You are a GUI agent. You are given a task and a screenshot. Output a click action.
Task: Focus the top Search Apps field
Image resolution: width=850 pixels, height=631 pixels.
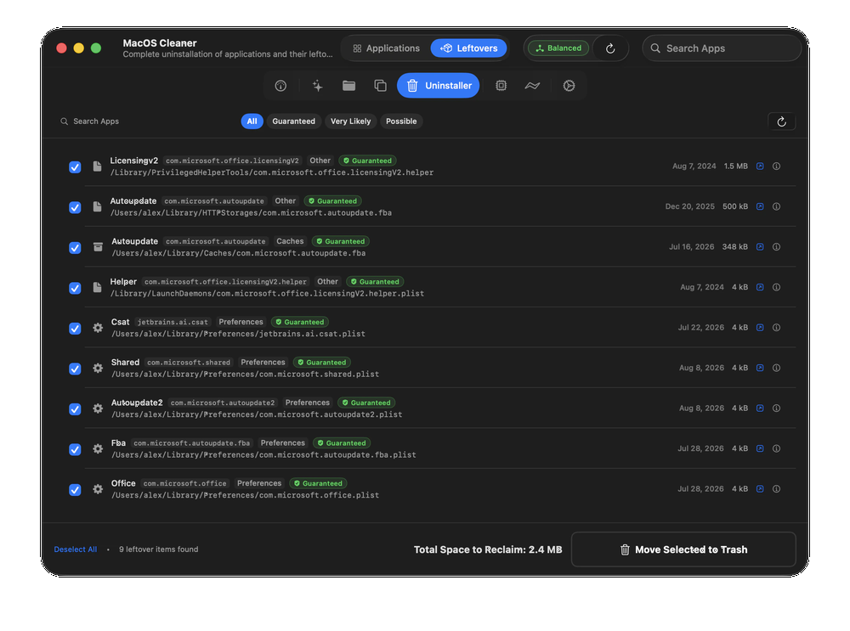[x=722, y=48]
